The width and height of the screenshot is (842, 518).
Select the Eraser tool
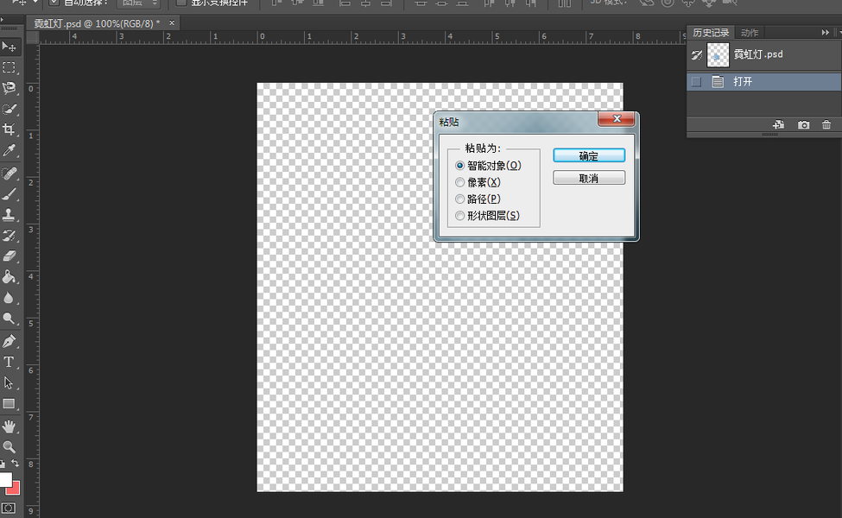9,256
